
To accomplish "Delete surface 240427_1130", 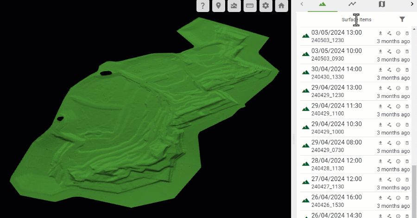I will pyautogui.click(x=407, y=180).
